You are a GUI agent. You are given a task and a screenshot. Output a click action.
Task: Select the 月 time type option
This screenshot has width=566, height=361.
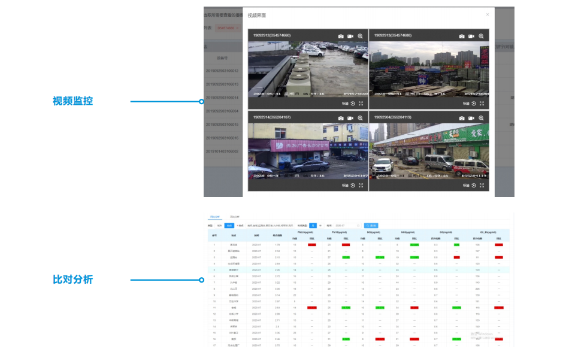pyautogui.click(x=313, y=225)
